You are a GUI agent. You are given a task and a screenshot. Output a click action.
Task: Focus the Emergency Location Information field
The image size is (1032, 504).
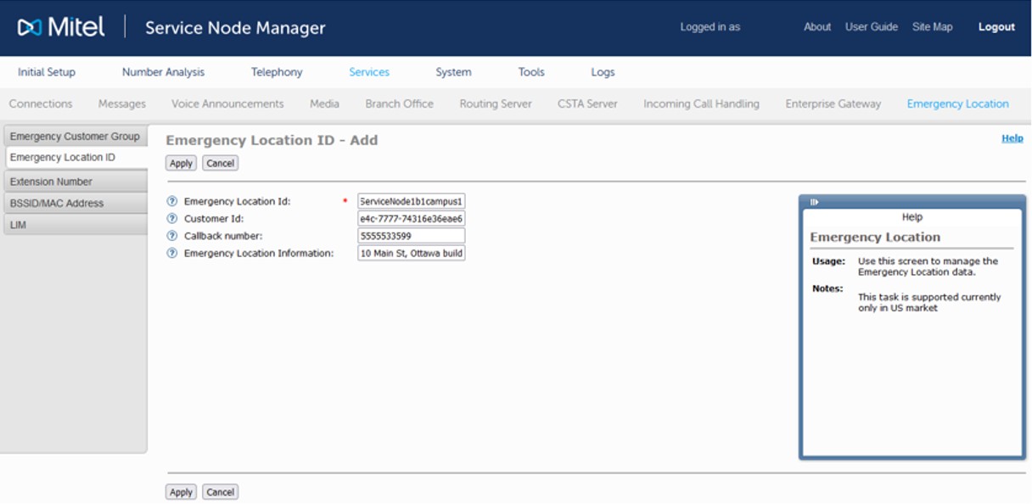point(412,253)
